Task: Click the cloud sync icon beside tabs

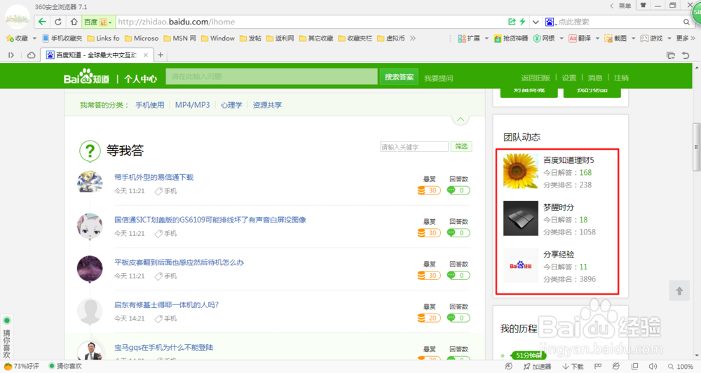Action: [x=32, y=55]
